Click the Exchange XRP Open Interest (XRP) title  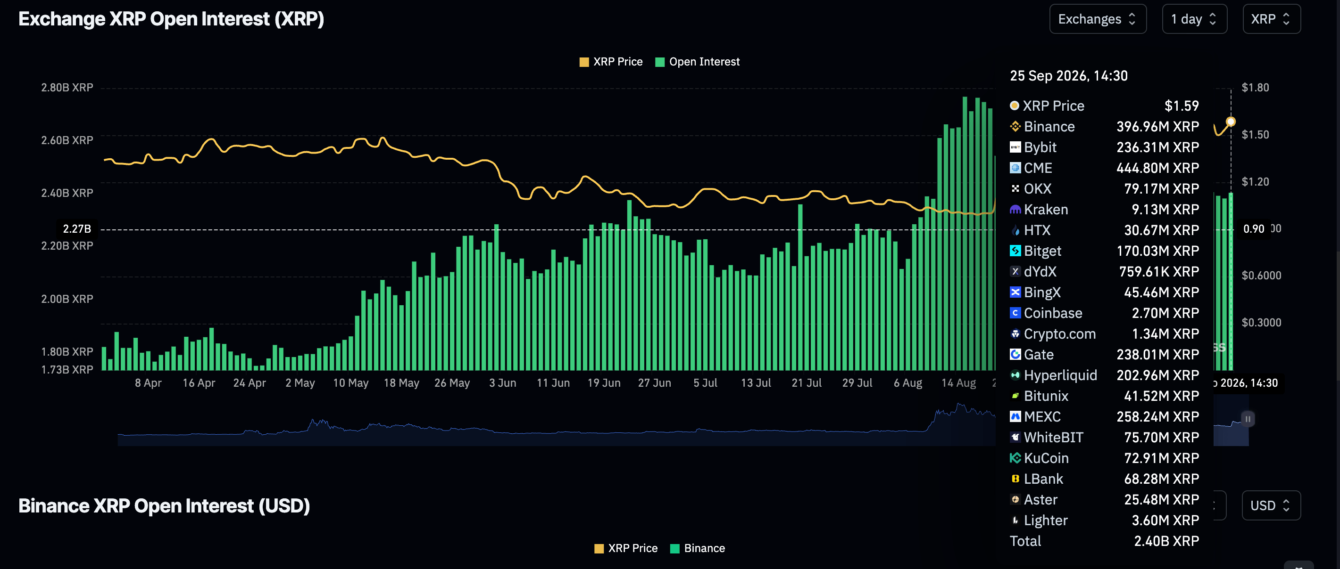pyautogui.click(x=171, y=19)
